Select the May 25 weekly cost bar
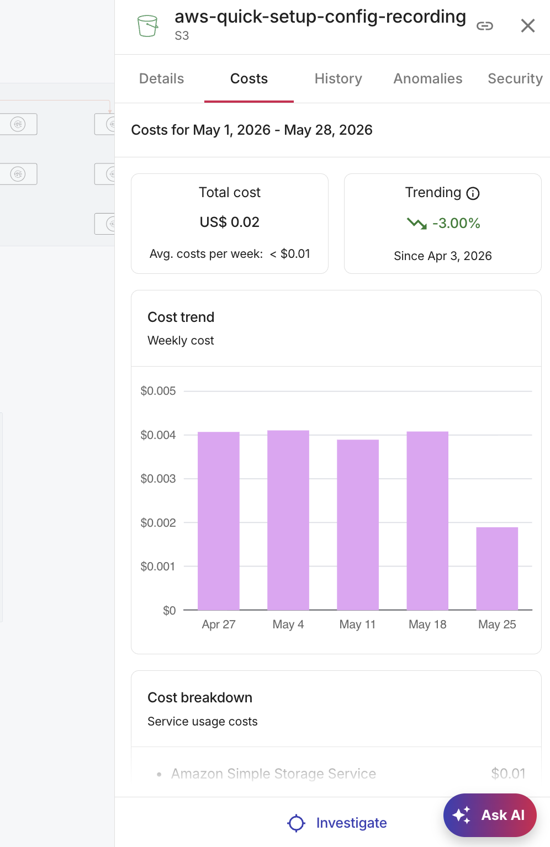Viewport: 550px width, 847px height. (497, 569)
